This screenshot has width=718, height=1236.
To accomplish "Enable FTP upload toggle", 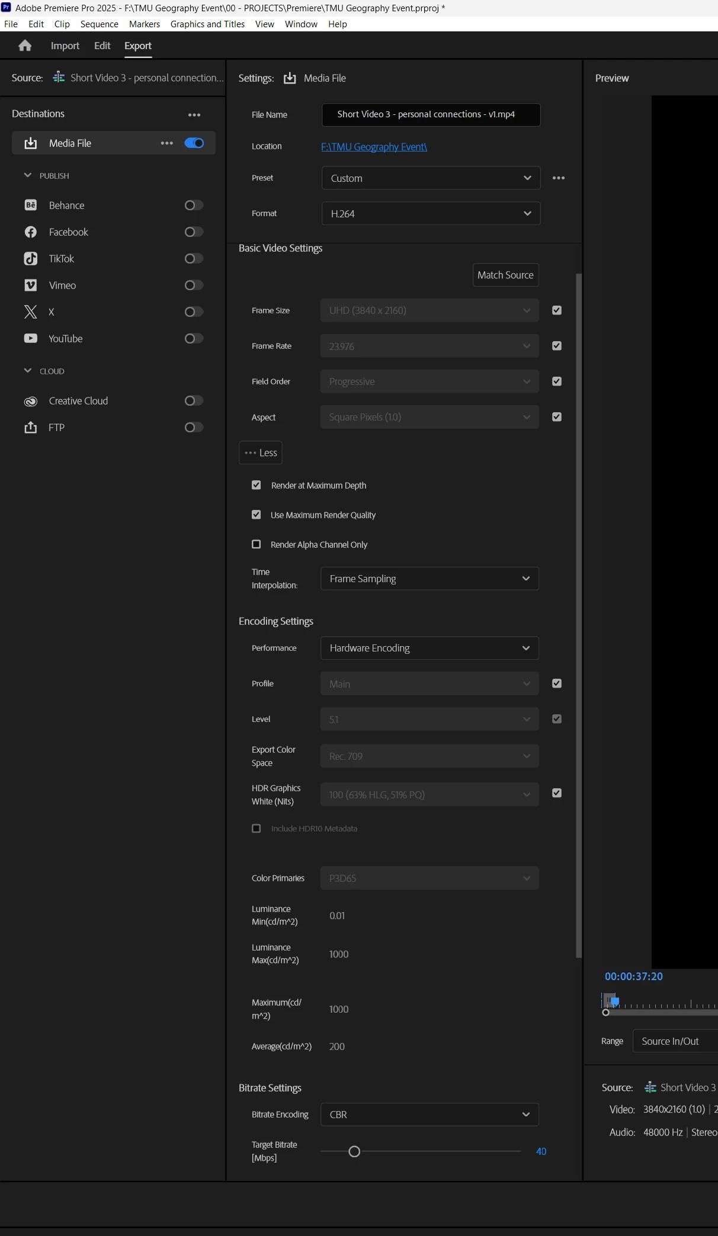I will click(194, 427).
